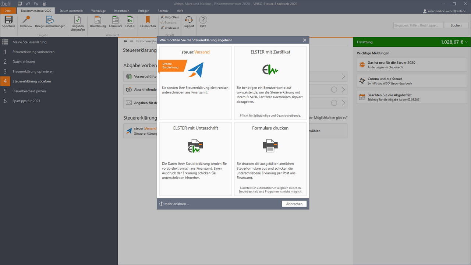This screenshot has height=265, width=471.
Task: Open the Abschließende row chevron
Action: click(x=343, y=90)
